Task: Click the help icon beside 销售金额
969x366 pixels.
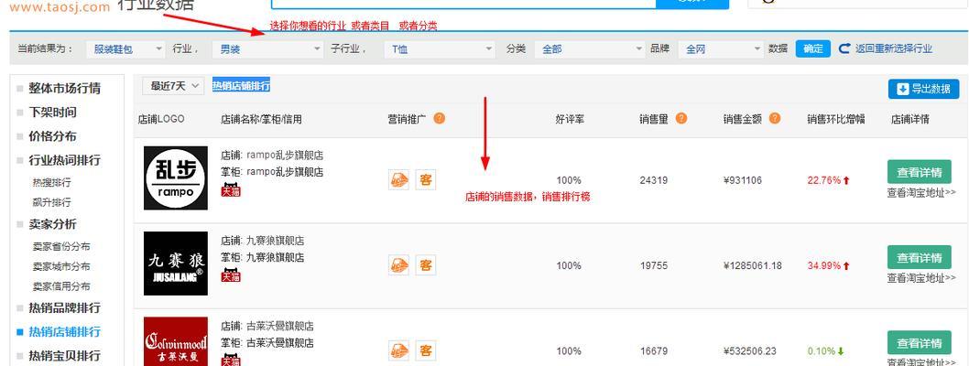Action: (774, 118)
